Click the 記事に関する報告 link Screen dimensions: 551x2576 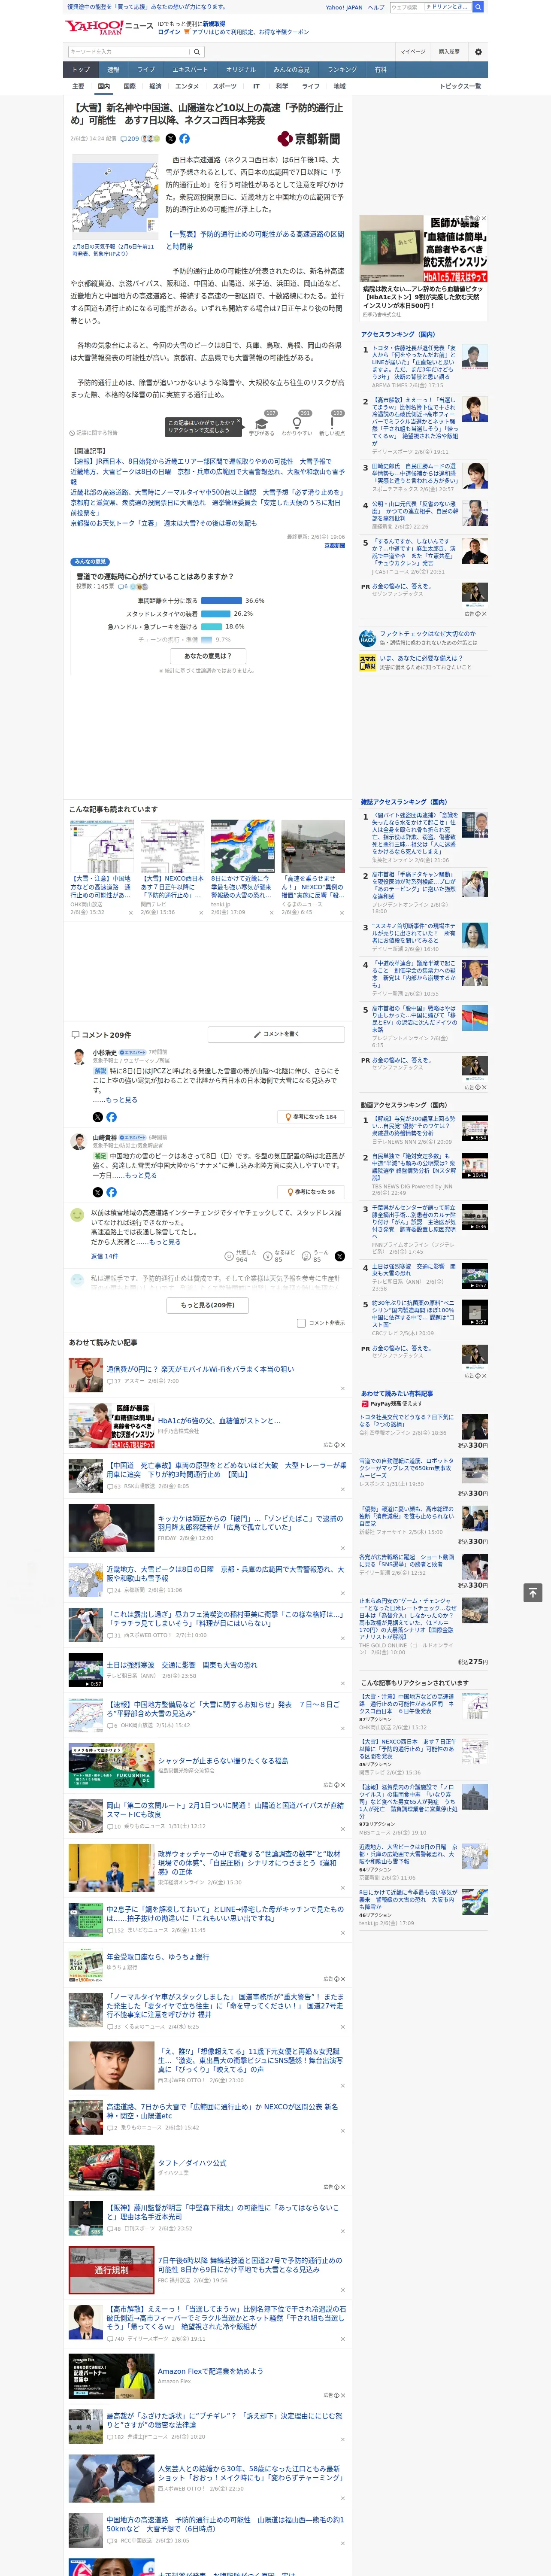(x=94, y=433)
